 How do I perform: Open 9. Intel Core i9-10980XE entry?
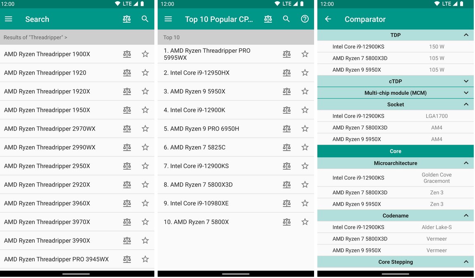tap(196, 203)
